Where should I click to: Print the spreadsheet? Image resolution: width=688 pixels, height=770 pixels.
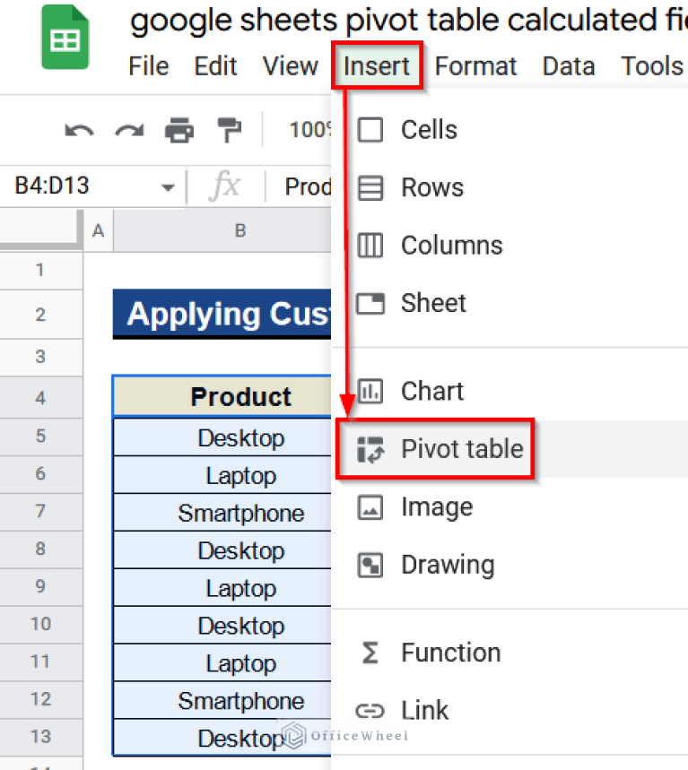coord(179,130)
